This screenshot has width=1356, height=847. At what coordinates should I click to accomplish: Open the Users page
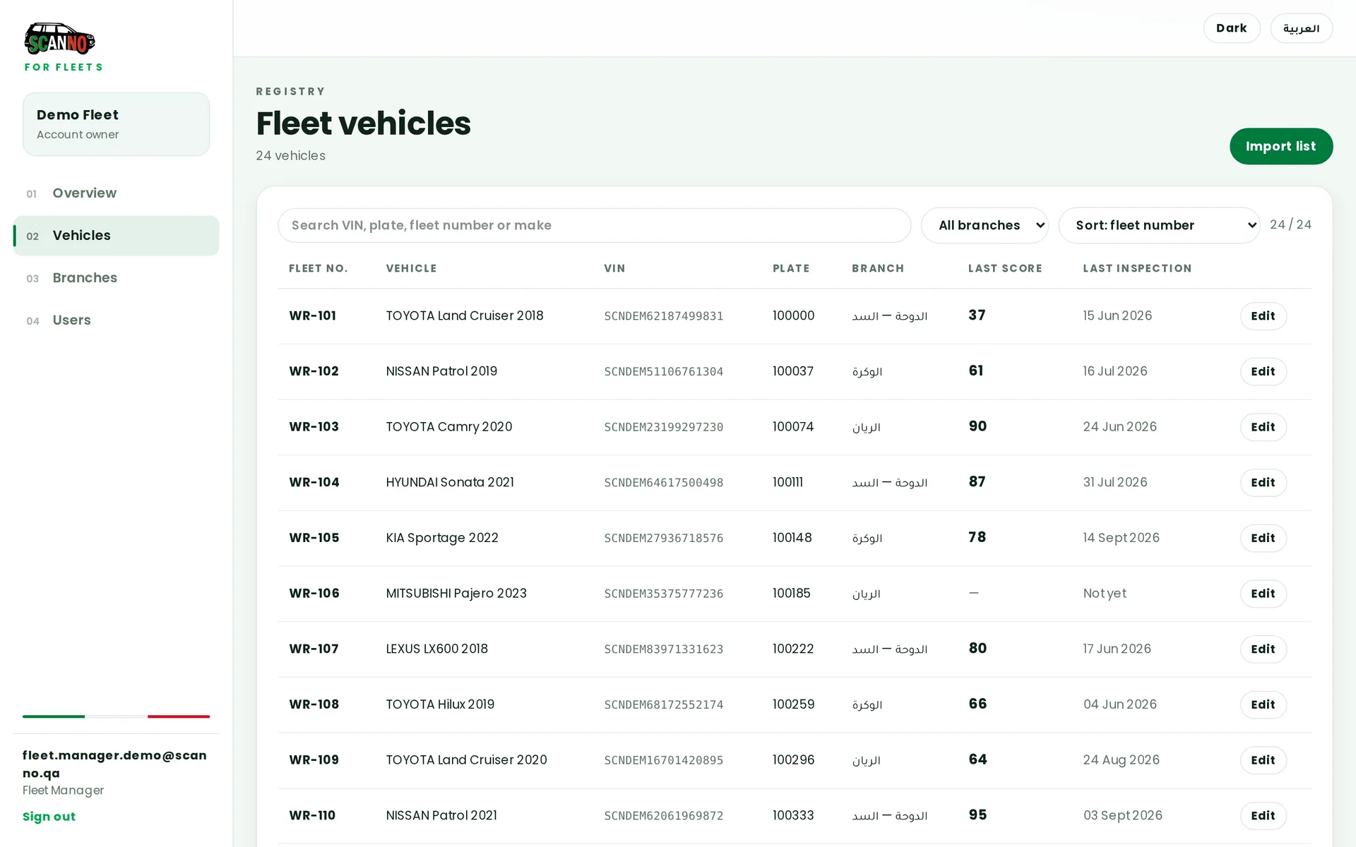pyautogui.click(x=117, y=320)
